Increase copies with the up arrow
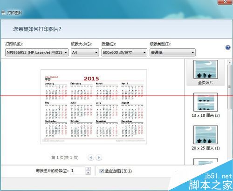Image resolution: width=233 pixels, height=191 pixels. [88, 169]
